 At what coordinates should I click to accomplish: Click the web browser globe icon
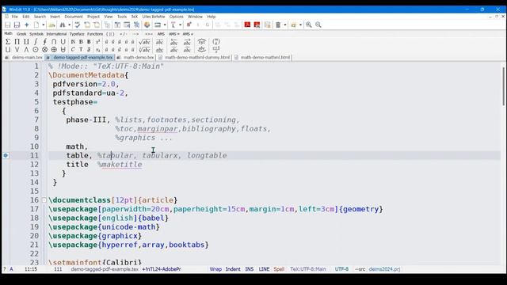click(147, 25)
